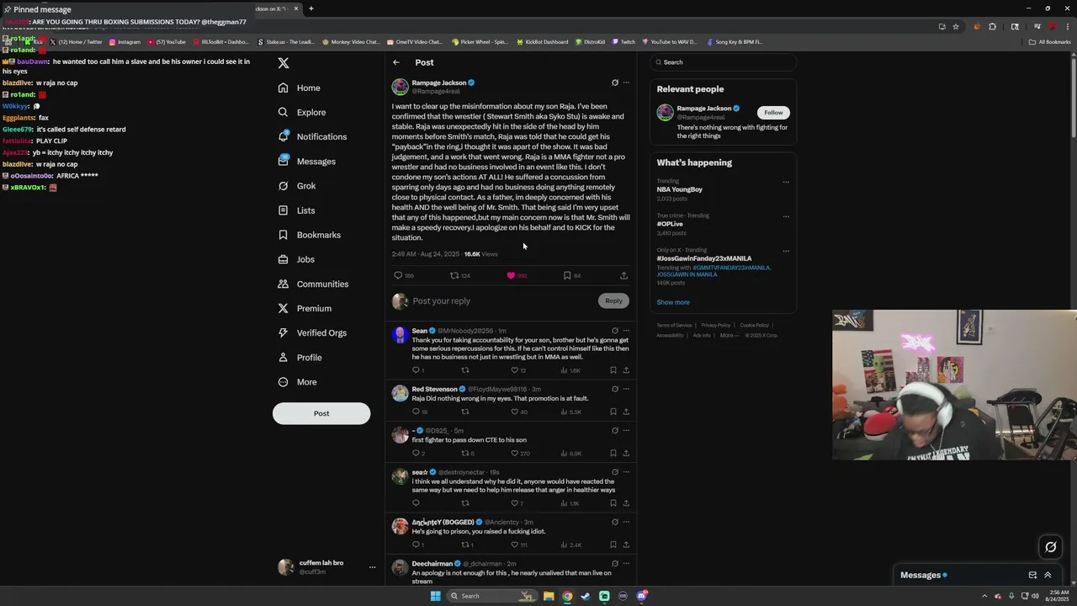This screenshot has height=606, width=1077.
Task: Click the Communities people icon
Action: tap(284, 284)
